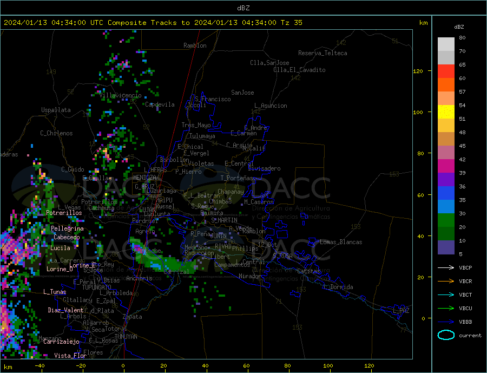
Task: Click the dBZ title at top
Action: pyautogui.click(x=243, y=8)
